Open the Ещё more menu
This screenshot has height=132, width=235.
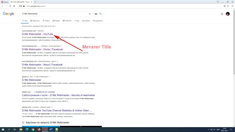click(x=77, y=21)
